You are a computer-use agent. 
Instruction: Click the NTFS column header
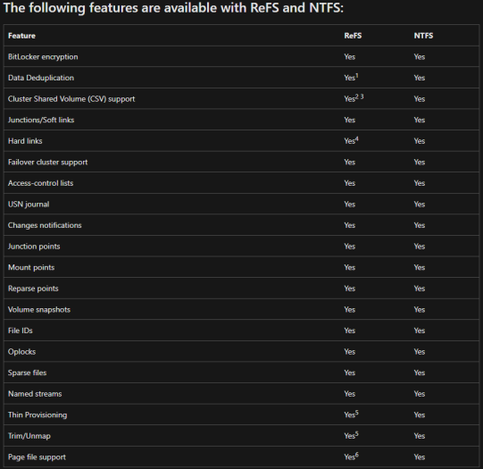[x=423, y=36]
